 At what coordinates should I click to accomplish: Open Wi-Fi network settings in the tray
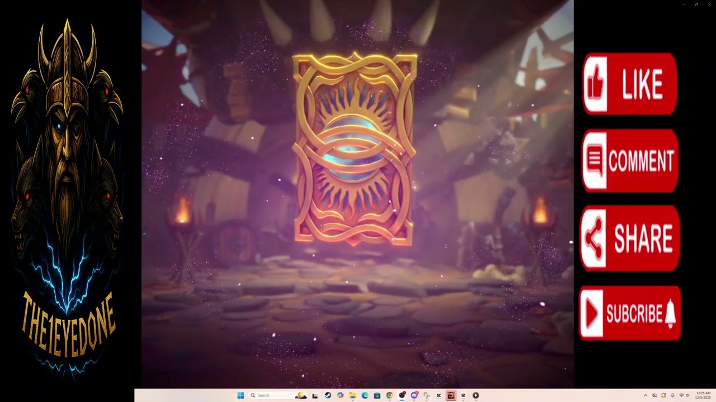681,395
